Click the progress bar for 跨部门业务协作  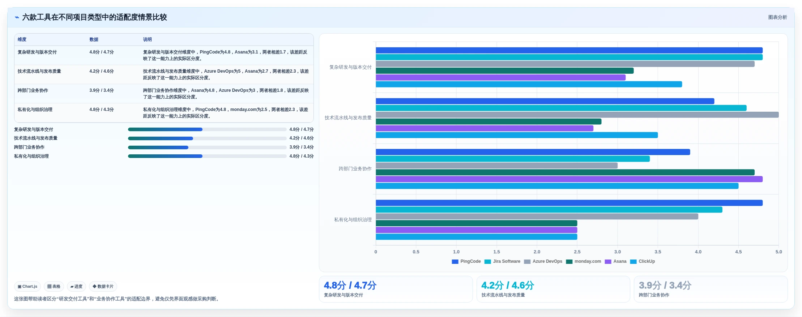[x=207, y=147]
